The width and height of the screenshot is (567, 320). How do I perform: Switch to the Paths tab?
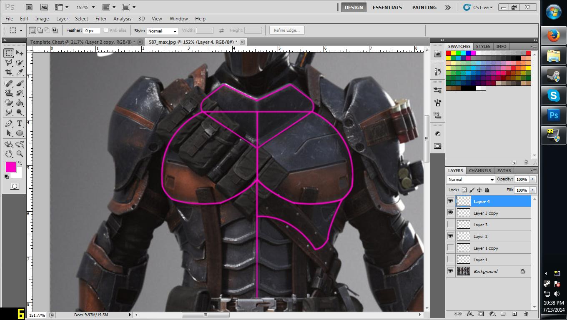tap(504, 170)
